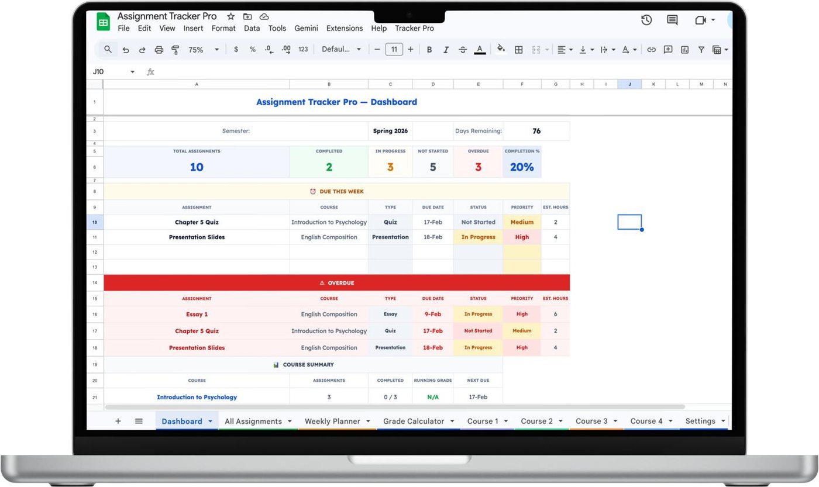Screen dimensions: 819x487
Task: Expand horizontal align dropdown
Action: (570, 50)
